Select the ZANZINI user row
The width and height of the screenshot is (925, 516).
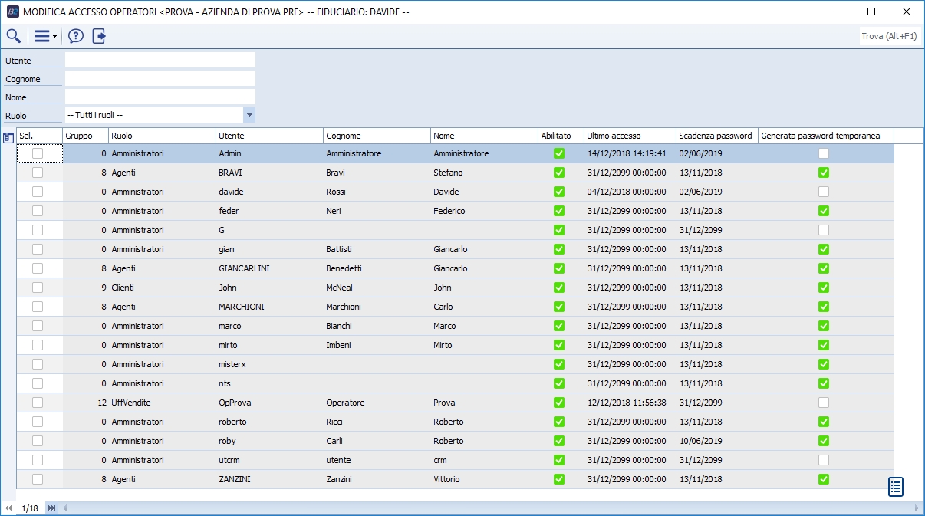(x=235, y=479)
